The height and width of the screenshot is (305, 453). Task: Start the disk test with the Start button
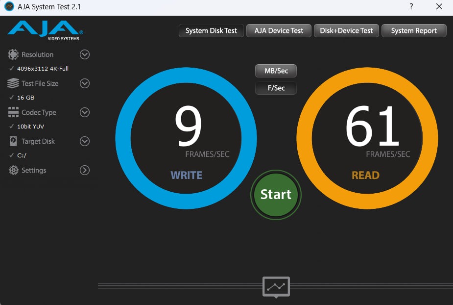click(x=276, y=195)
